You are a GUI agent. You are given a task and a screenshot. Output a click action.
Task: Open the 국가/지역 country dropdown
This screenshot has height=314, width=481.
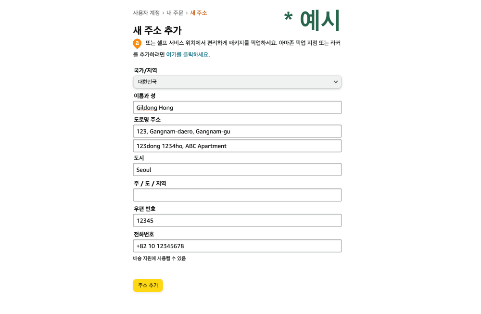237,82
